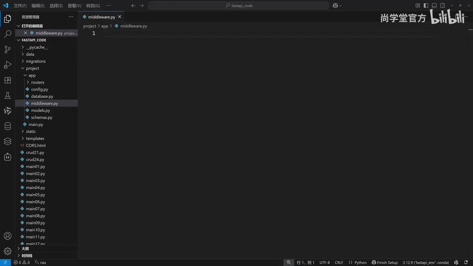Click the Finish Setup status button
The image size is (473, 266).
point(385,262)
